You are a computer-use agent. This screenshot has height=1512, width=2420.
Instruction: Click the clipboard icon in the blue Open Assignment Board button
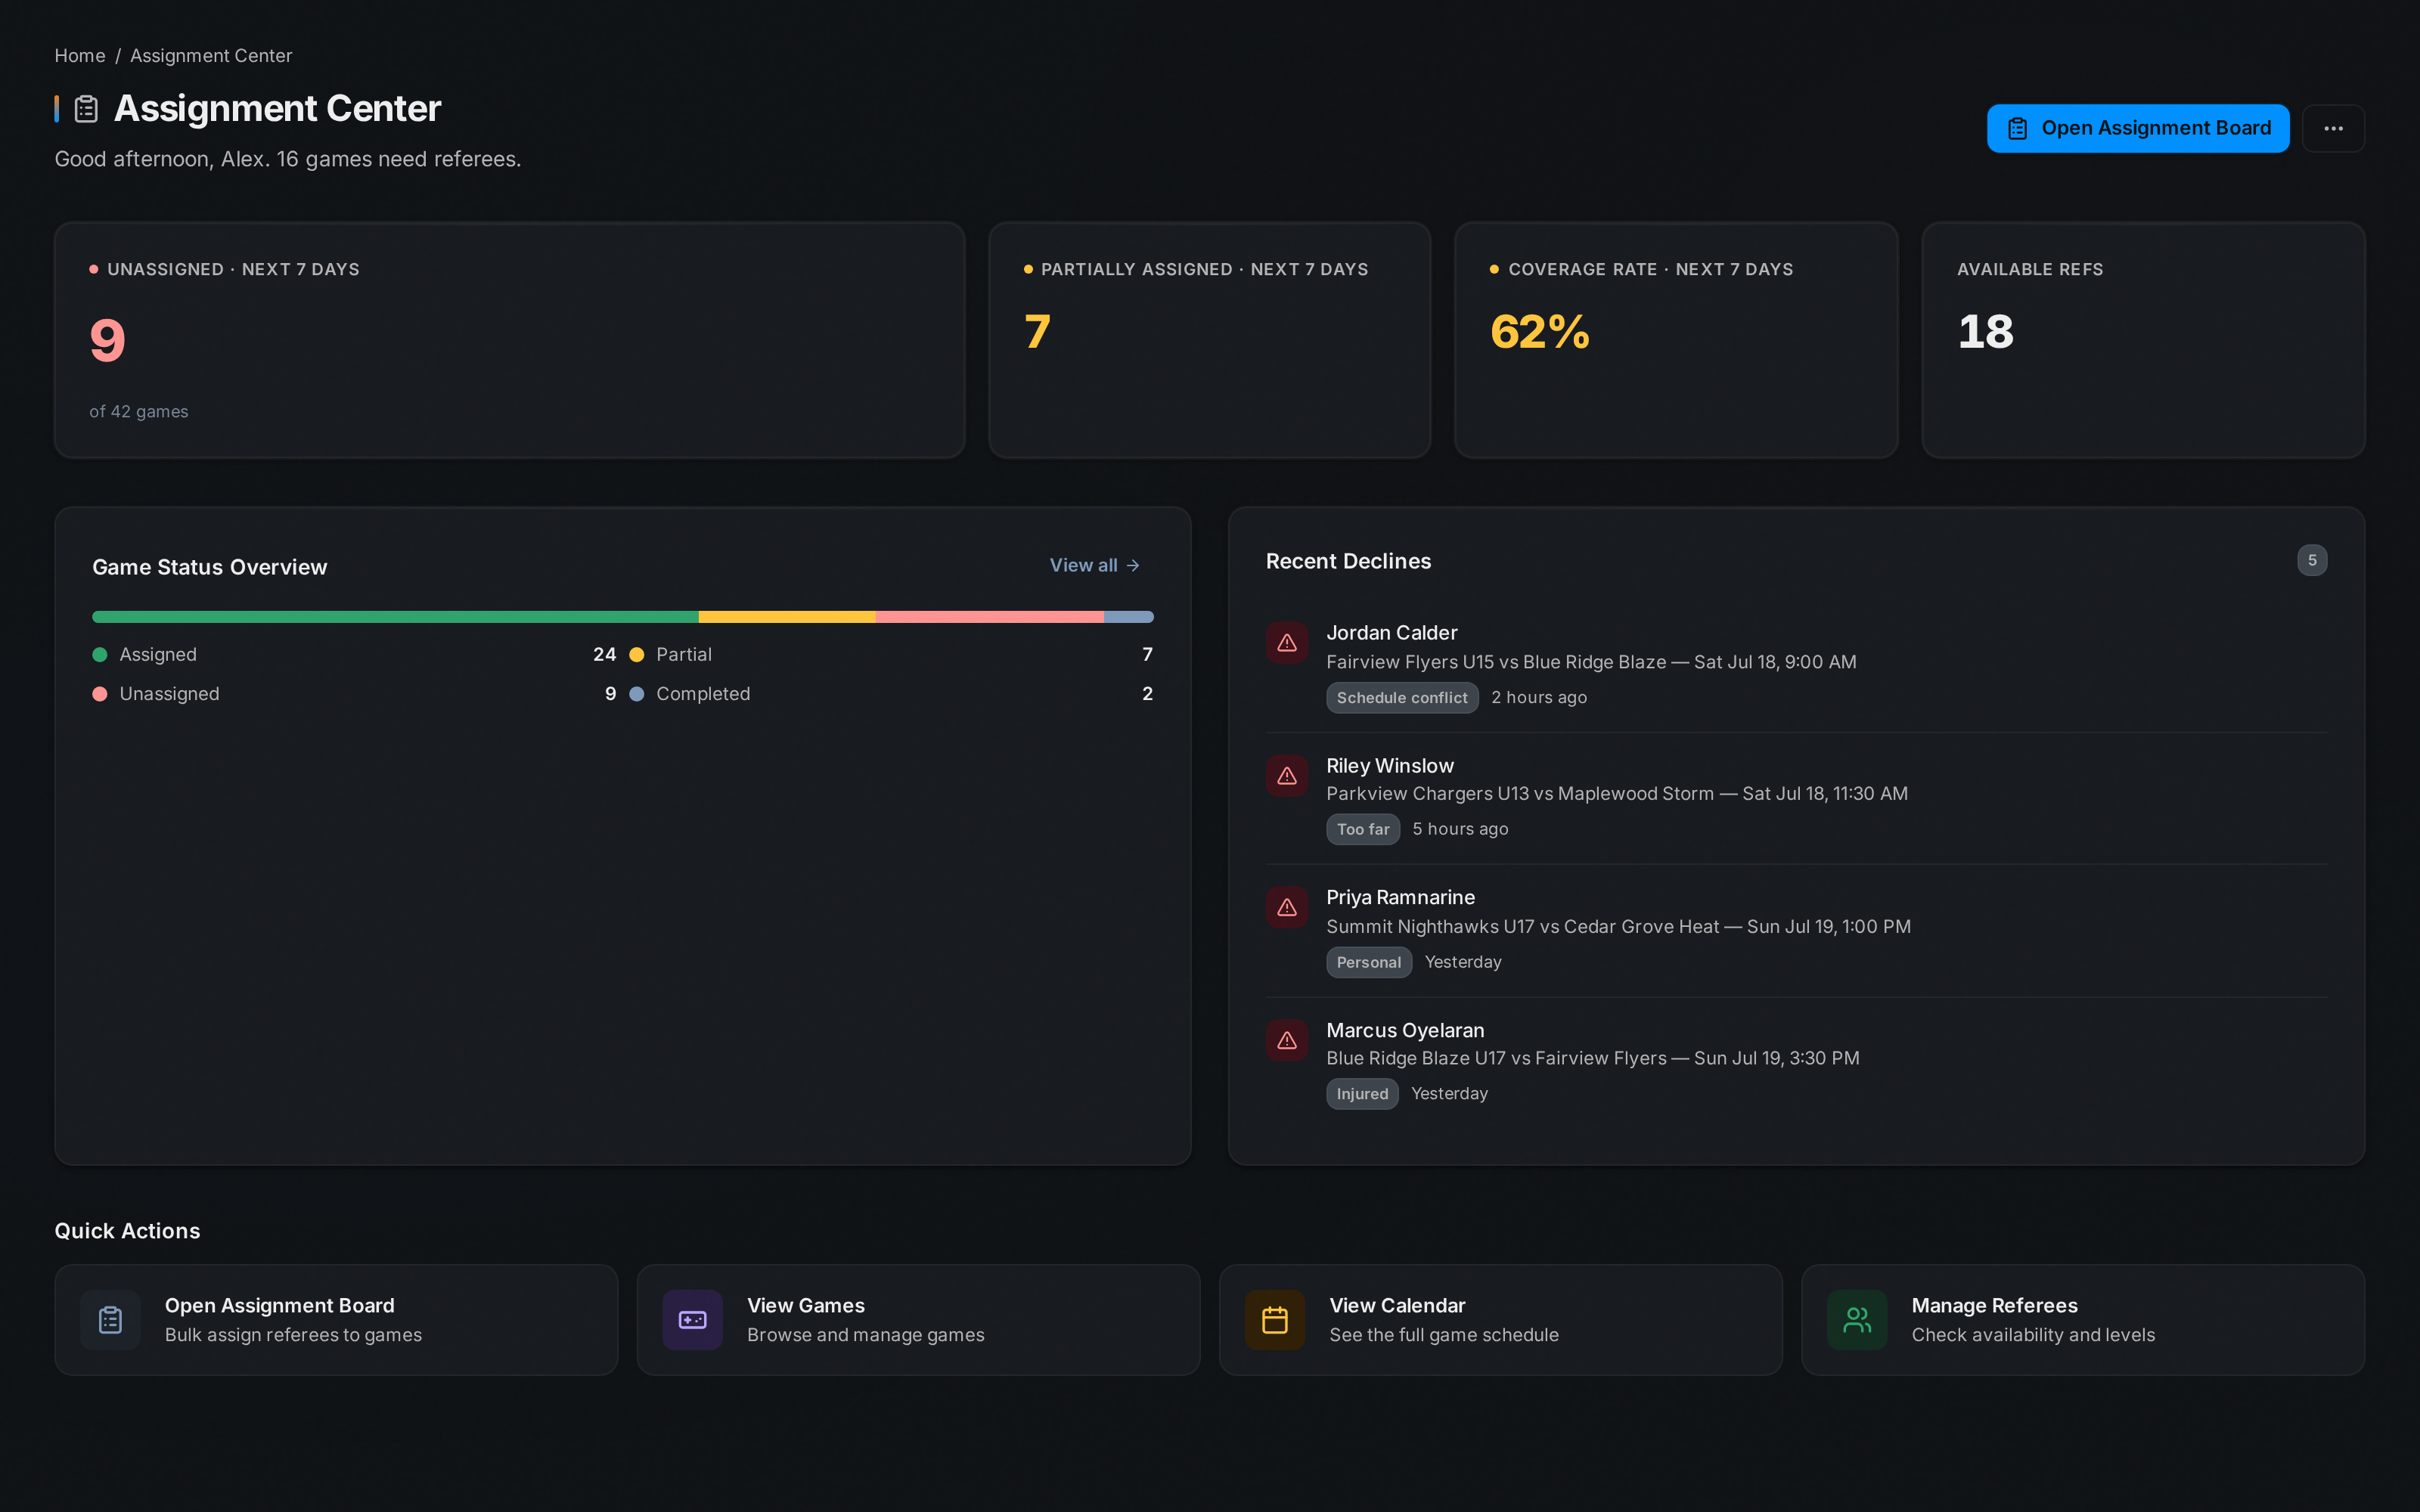2017,128
